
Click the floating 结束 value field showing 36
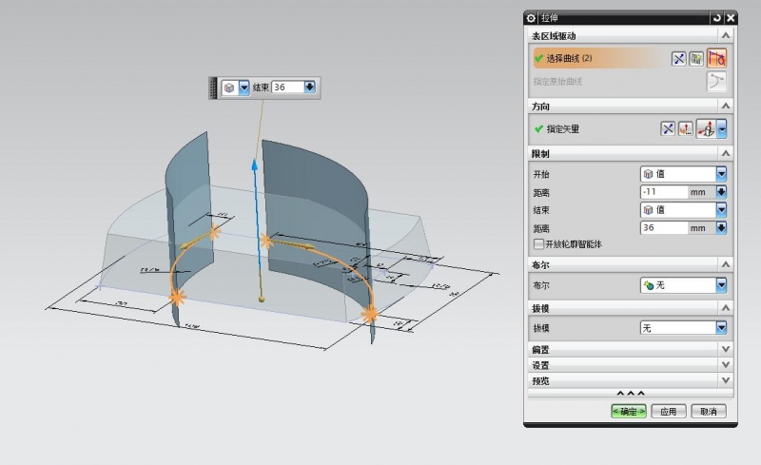[x=286, y=87]
